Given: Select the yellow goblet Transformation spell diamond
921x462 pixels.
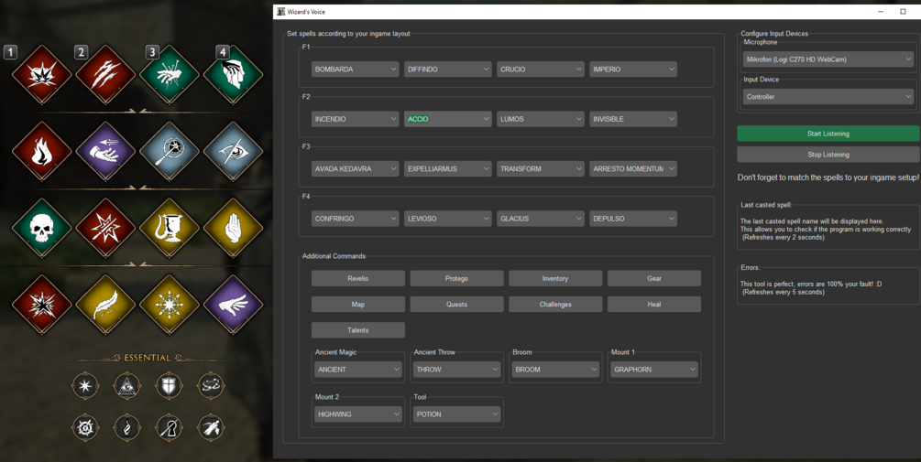Looking at the screenshot, I should (x=170, y=228).
